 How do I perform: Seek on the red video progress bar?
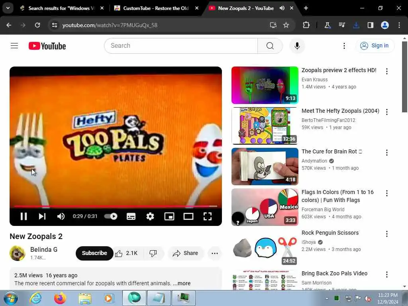[116, 206]
